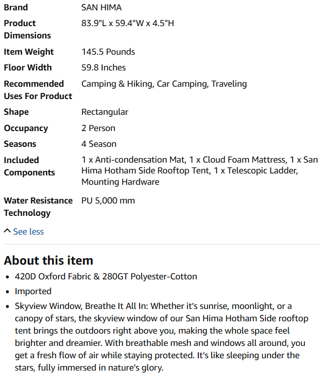Click the Item Weight label
The image size is (329, 375).
point(29,52)
